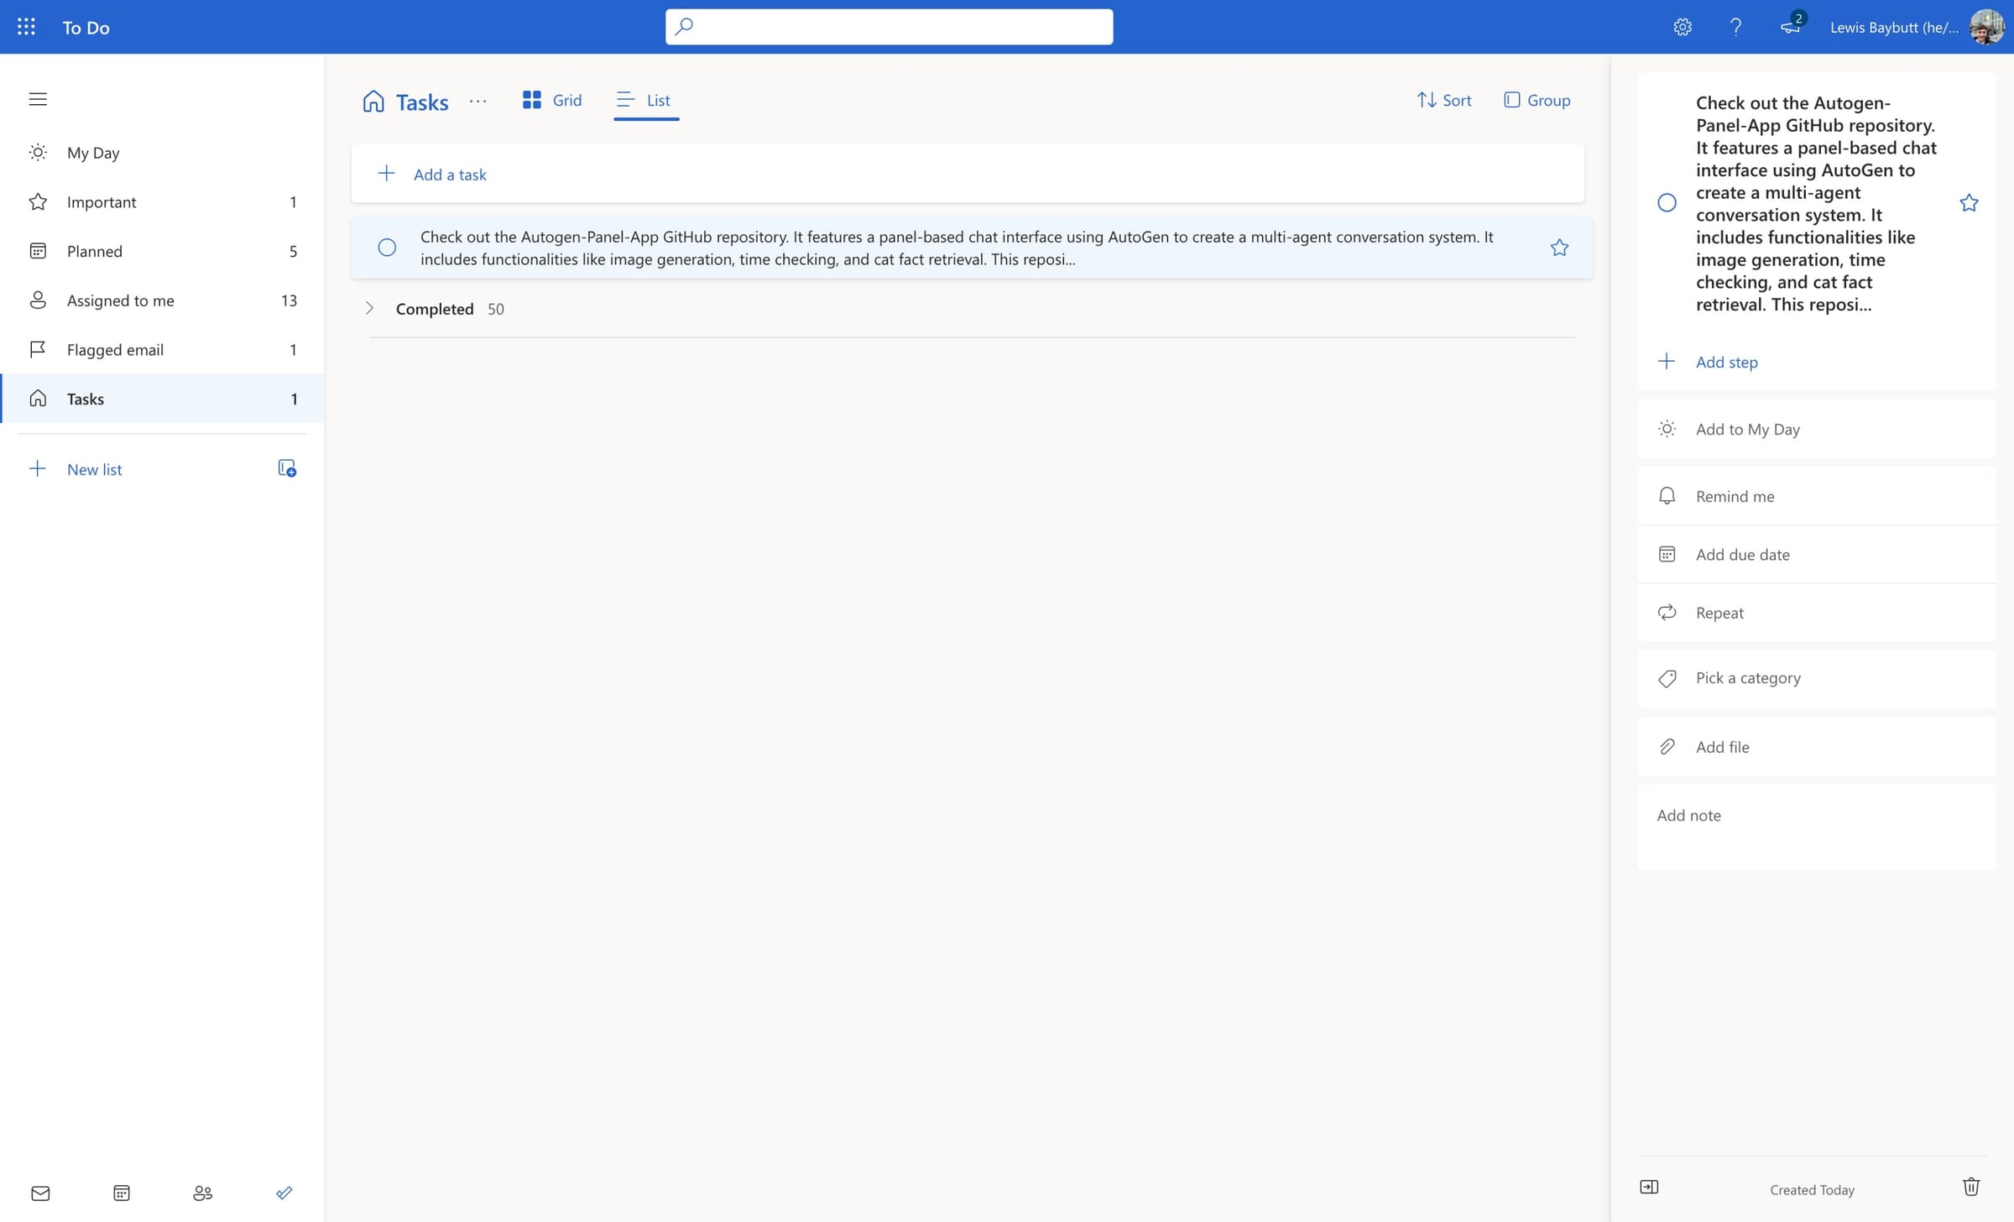This screenshot has height=1222, width=2014.
Task: Star the Autogen-Panel-App task as important
Action: [x=1559, y=247]
